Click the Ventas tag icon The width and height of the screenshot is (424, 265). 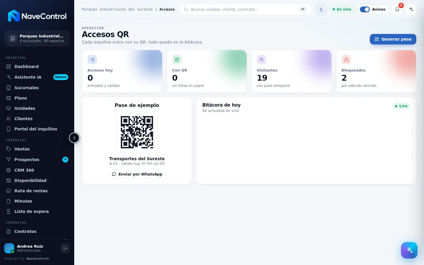point(9,149)
